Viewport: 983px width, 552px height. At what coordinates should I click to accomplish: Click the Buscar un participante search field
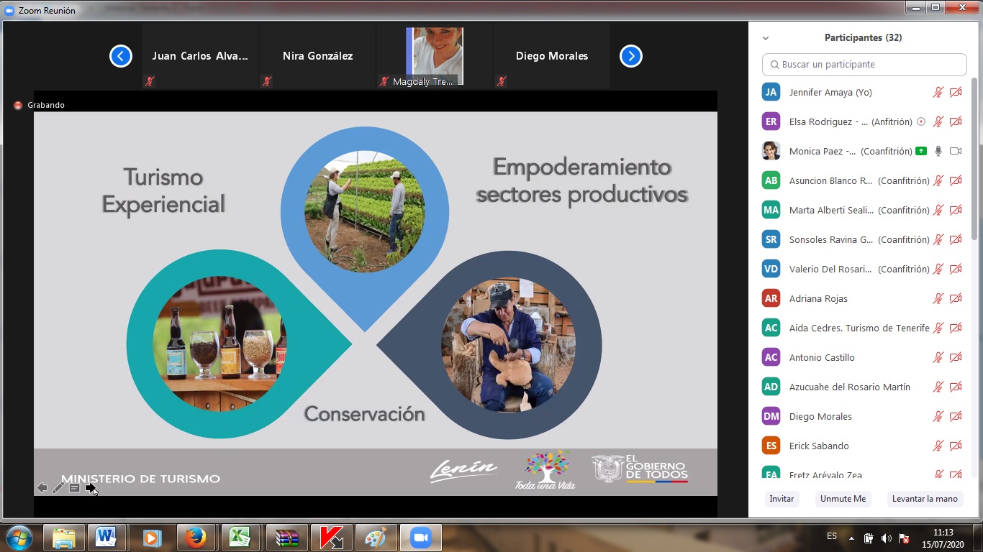[864, 65]
